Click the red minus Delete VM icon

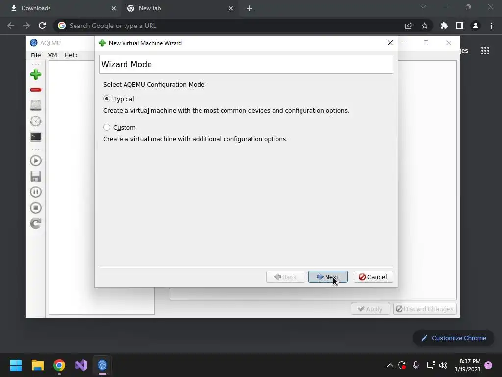[x=35, y=90]
